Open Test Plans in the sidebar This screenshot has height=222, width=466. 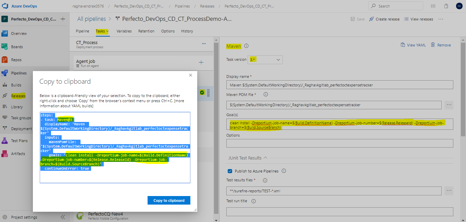click(19, 141)
